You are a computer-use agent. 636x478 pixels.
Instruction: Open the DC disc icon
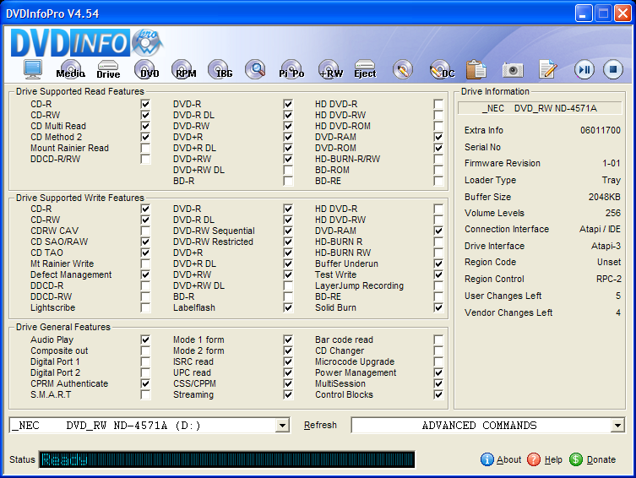pos(442,69)
